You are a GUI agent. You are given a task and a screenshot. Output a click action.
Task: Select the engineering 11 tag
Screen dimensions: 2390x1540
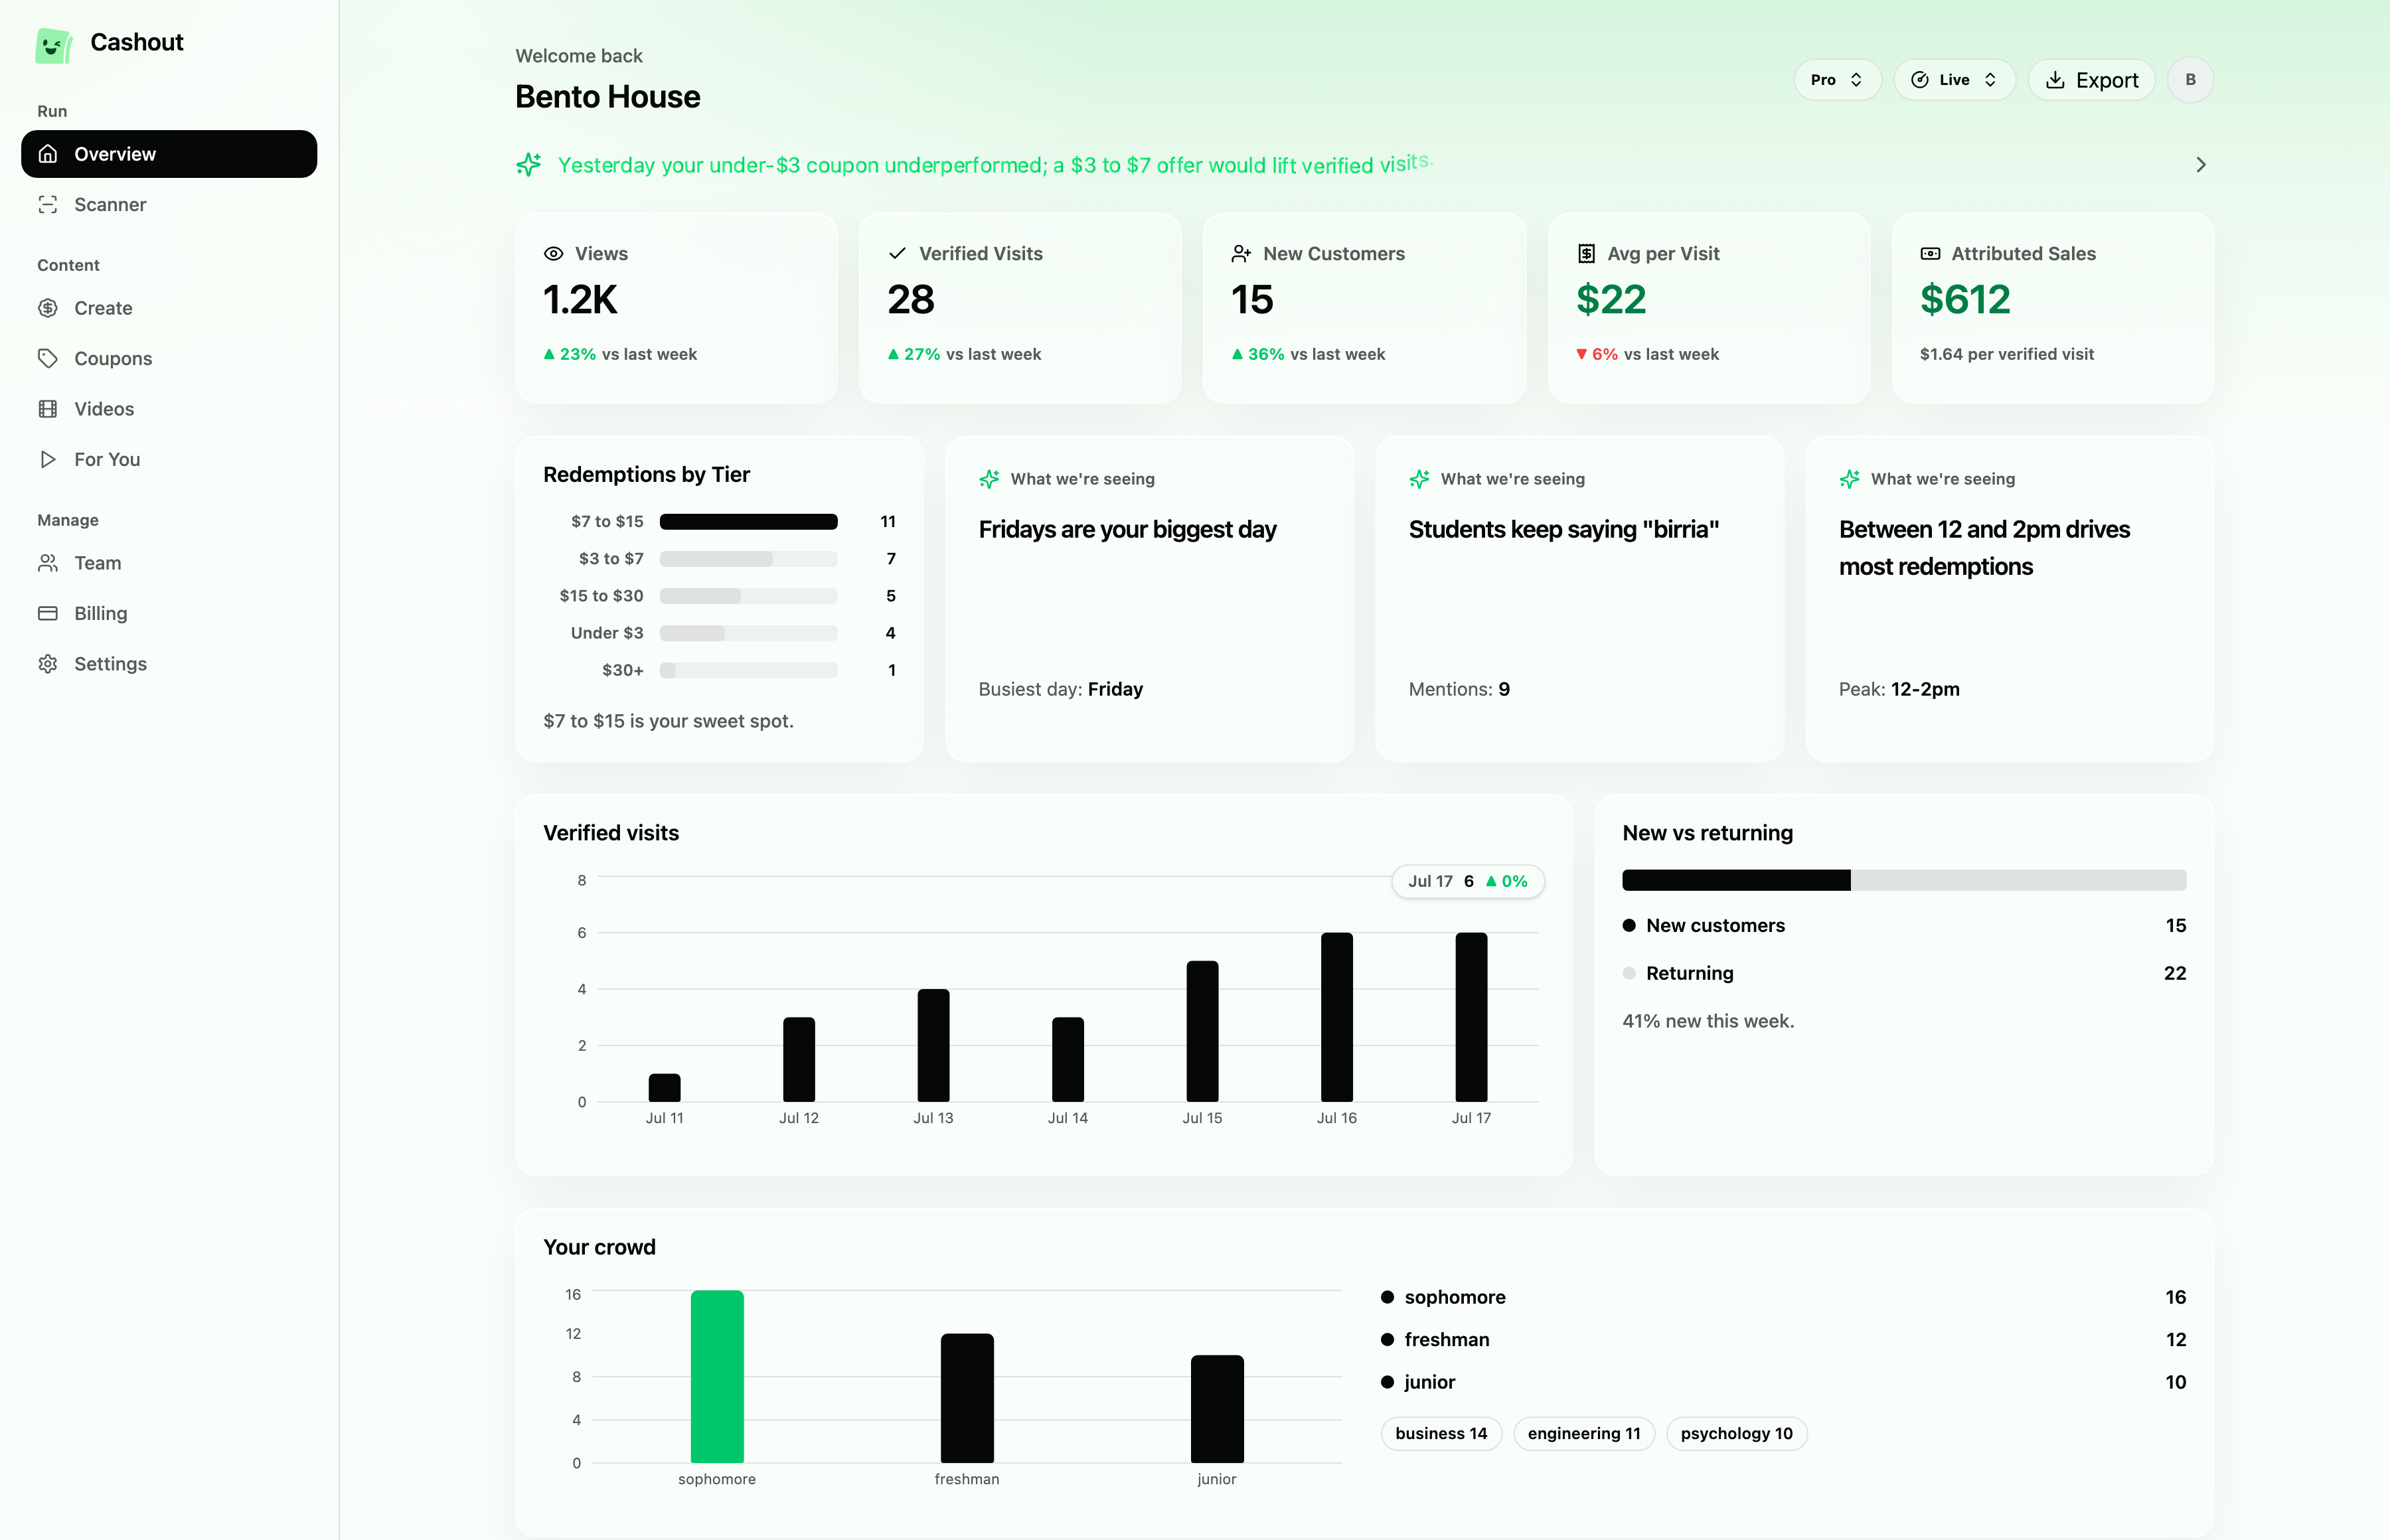point(1584,1433)
